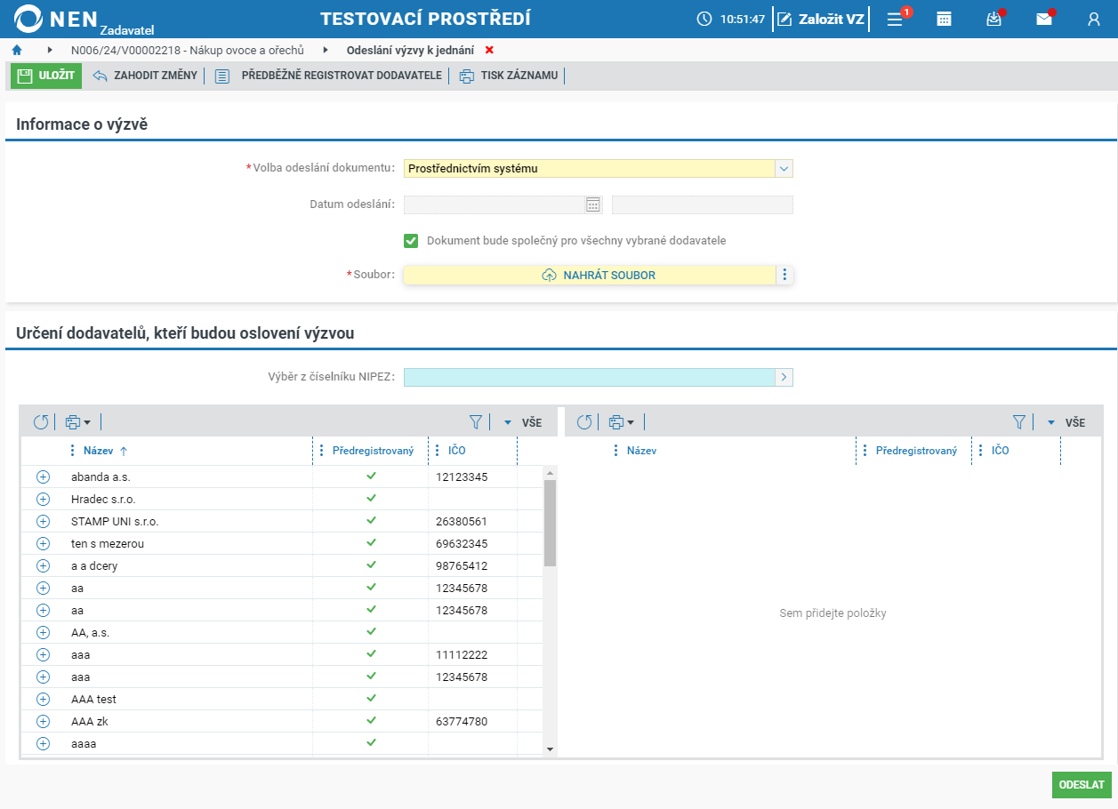Open left IČO column menu dots
The width and height of the screenshot is (1118, 809).
[438, 451]
